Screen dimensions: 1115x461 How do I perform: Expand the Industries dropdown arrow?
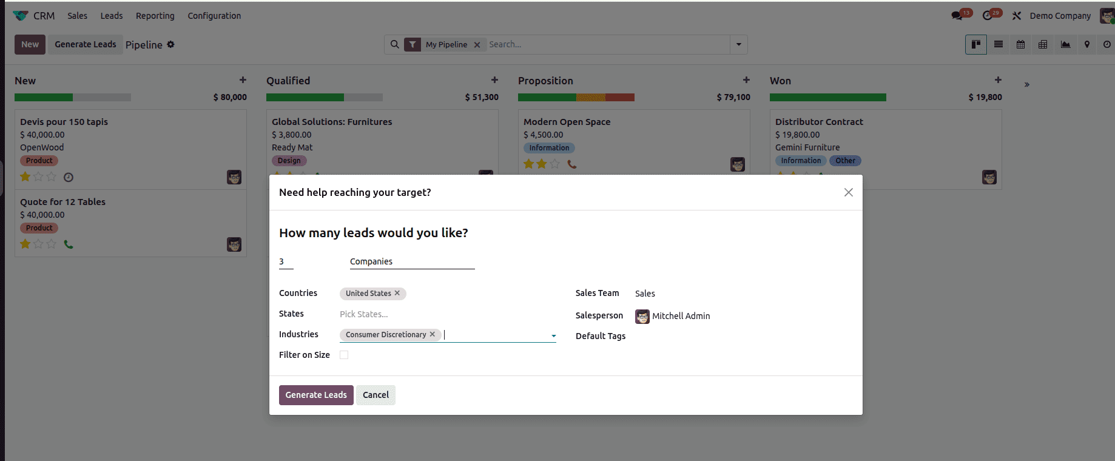pyautogui.click(x=553, y=335)
